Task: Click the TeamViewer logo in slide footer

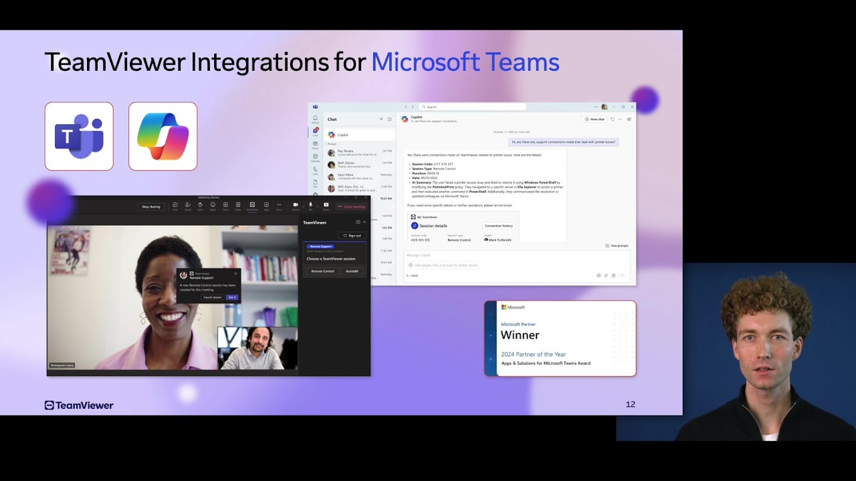Action: (x=79, y=405)
